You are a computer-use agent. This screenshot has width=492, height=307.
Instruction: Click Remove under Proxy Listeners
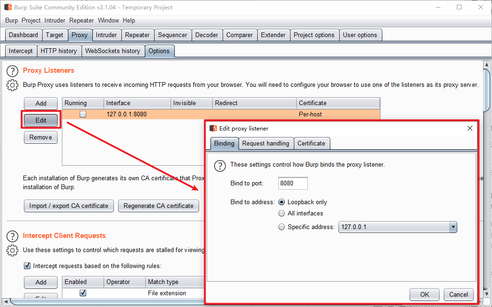[41, 138]
